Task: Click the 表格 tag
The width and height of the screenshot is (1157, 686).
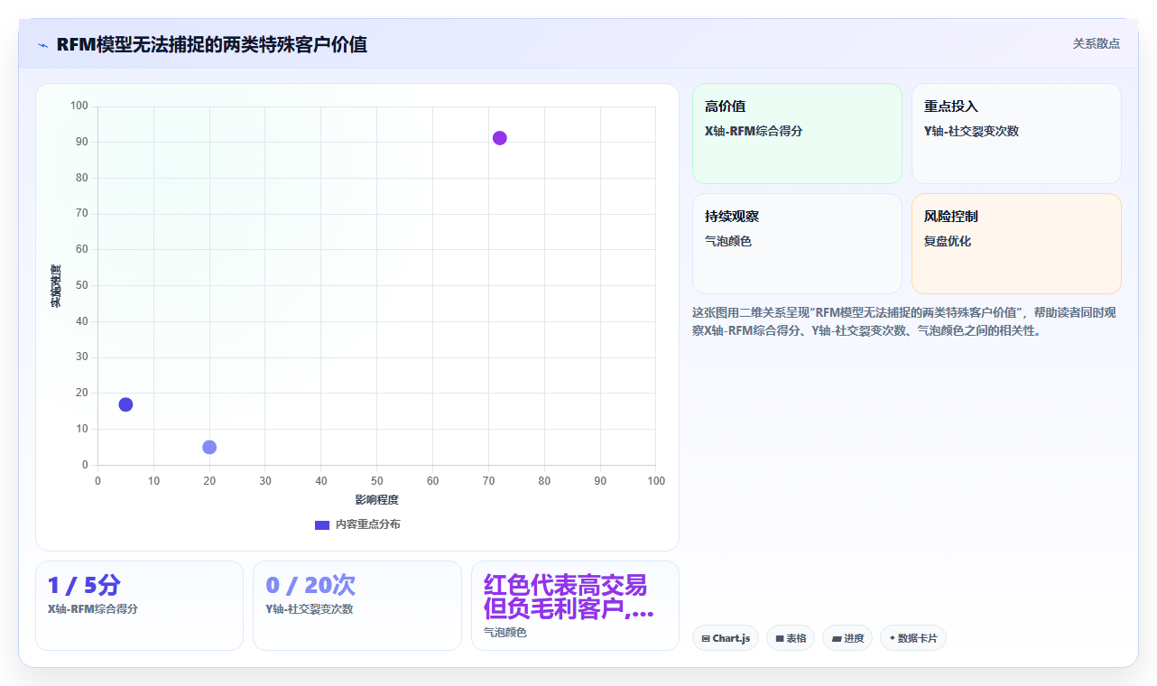Action: 791,638
